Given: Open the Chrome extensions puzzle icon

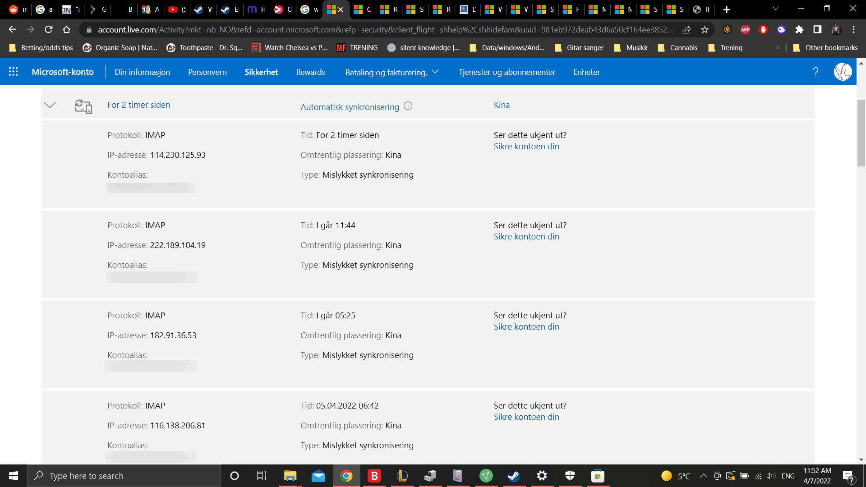Looking at the screenshot, I should pos(799,30).
